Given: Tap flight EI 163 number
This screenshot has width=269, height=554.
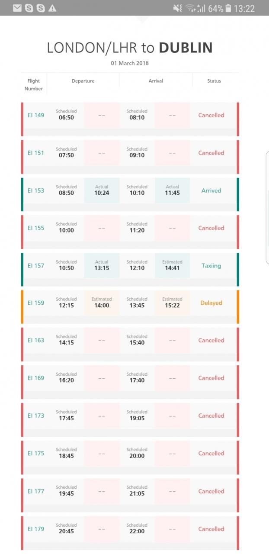Looking at the screenshot, I should point(36,340).
